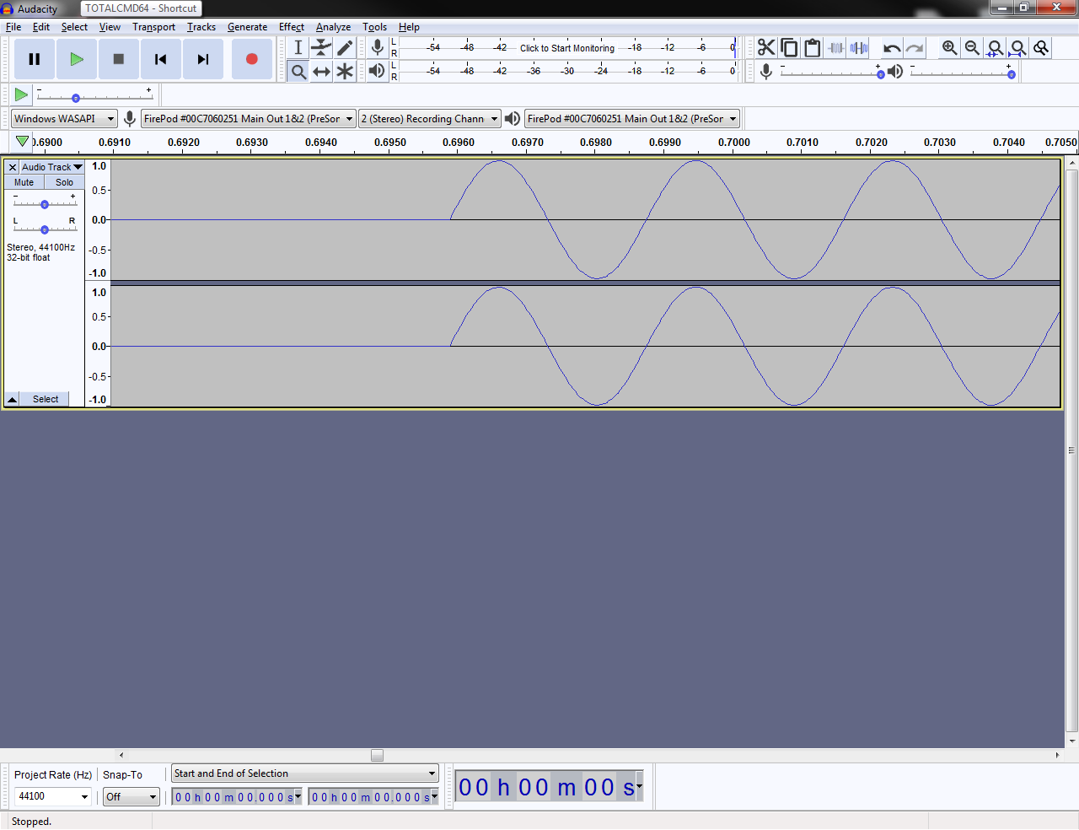The image size is (1079, 830).
Task: Select the Draw (pencil) tool
Action: [345, 48]
